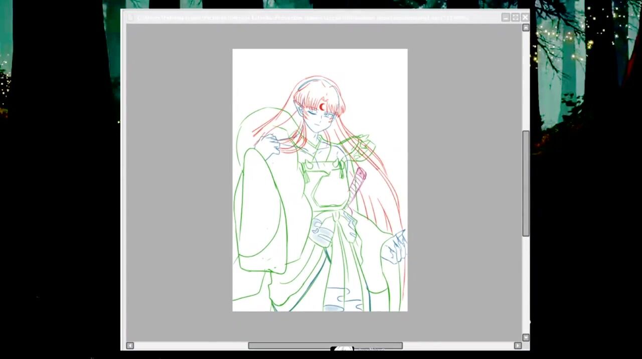Viewport: 642px width, 359px height.
Task: Select the vertical scrollbar thumb
Action: click(x=526, y=183)
